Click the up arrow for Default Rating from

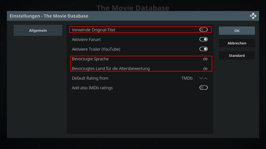tap(205, 78)
